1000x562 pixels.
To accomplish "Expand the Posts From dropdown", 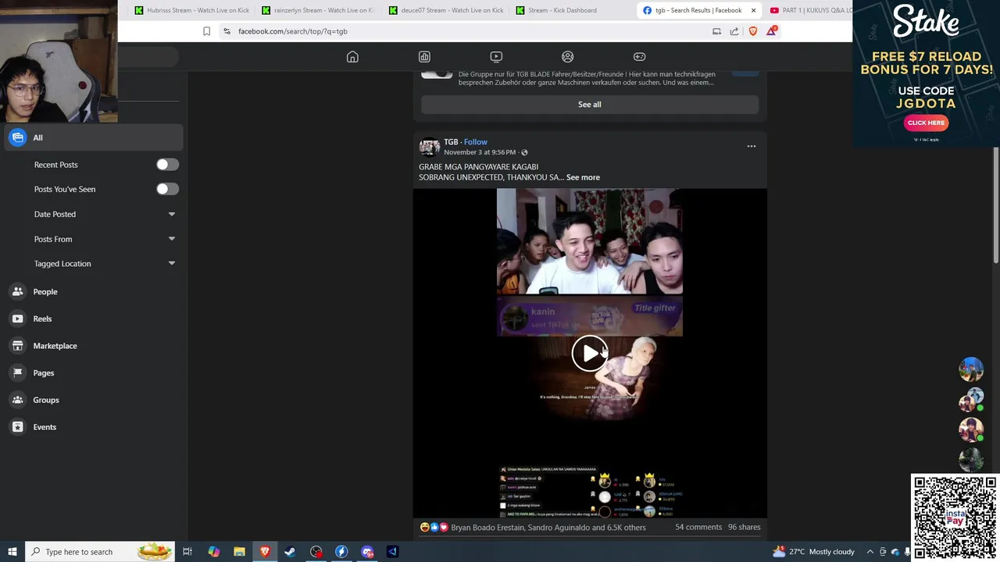I will click(171, 239).
